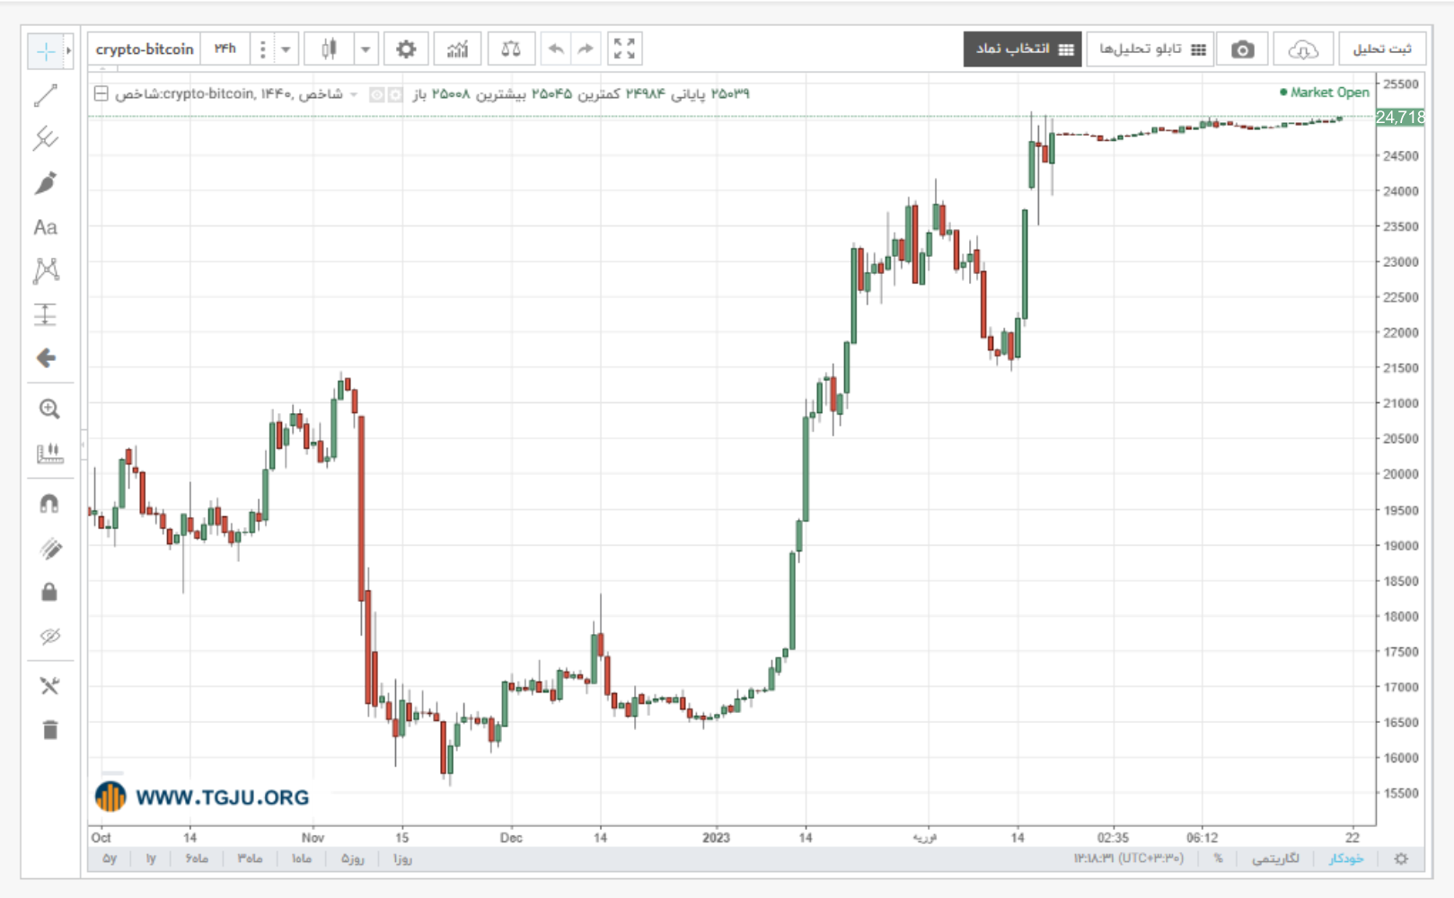Toggle hide all drawings eye icon

click(49, 637)
